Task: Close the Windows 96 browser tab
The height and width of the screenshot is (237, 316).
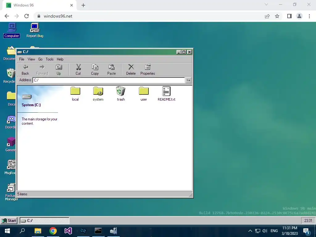Action: [x=72, y=5]
